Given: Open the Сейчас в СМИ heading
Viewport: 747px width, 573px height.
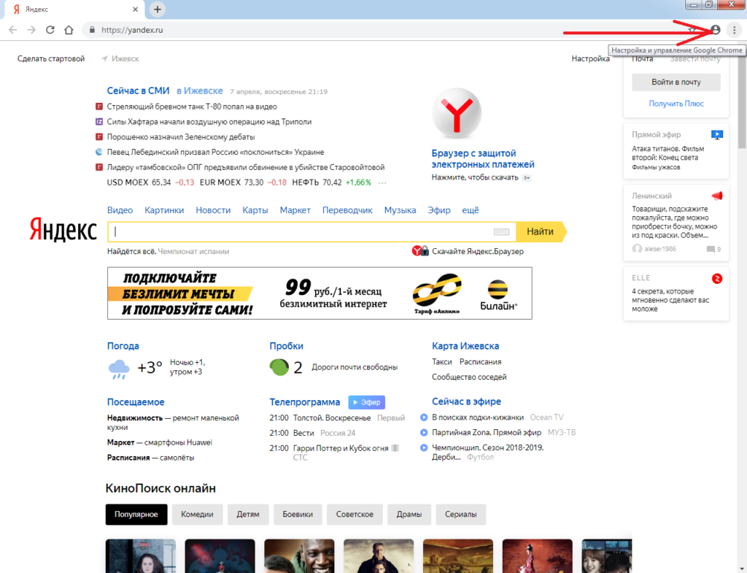Looking at the screenshot, I should 138,91.
